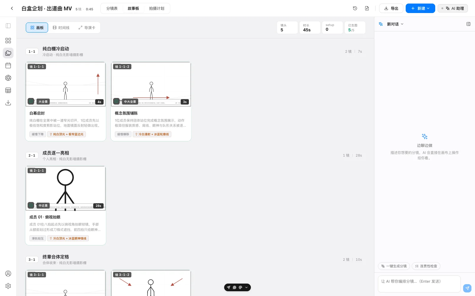Open shot 1-1-2 storyboard thumbnail
This screenshot has height=296, width=475.
pyautogui.click(x=151, y=84)
